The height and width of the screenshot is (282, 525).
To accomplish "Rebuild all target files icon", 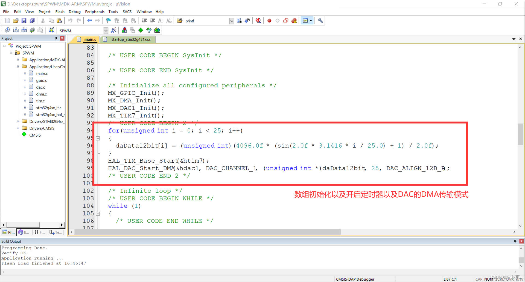I will click(24, 30).
